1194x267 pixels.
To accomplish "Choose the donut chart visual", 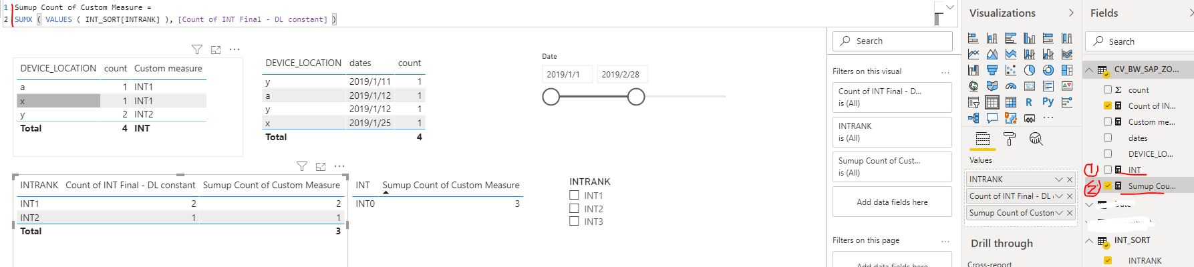I will [x=1048, y=70].
